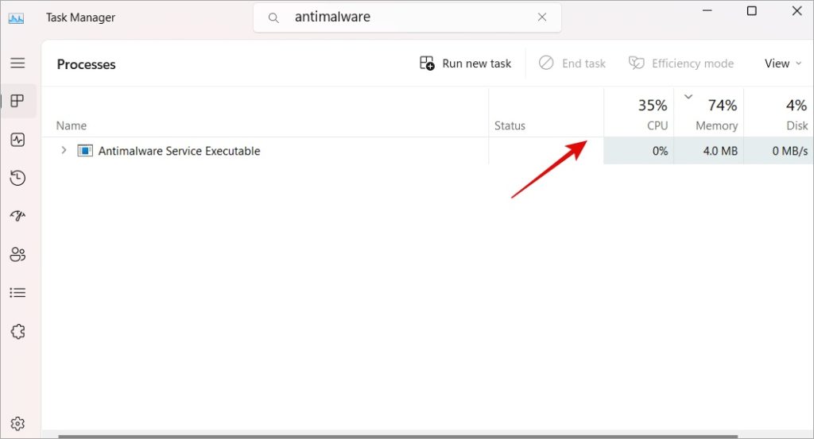Sort by the Memory column header
Viewport: 814px width, 439px height.
(x=709, y=114)
